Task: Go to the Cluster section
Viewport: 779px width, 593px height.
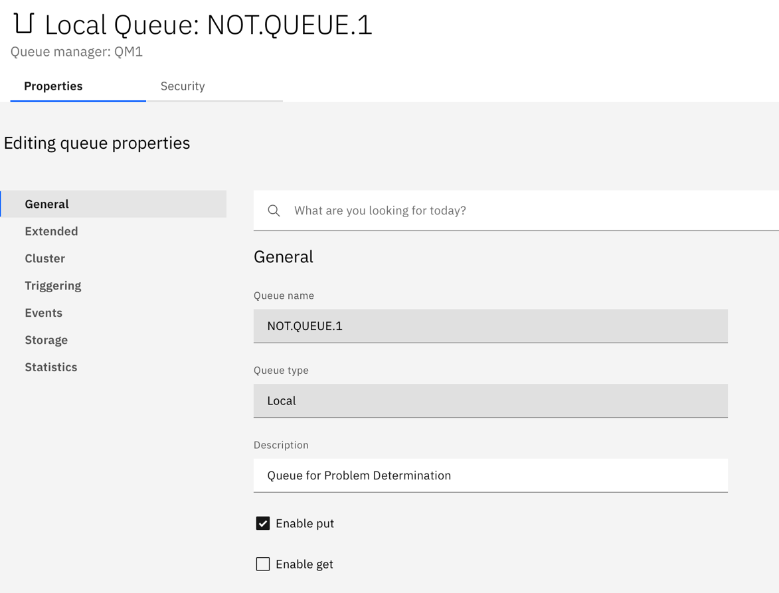Action: pos(44,258)
